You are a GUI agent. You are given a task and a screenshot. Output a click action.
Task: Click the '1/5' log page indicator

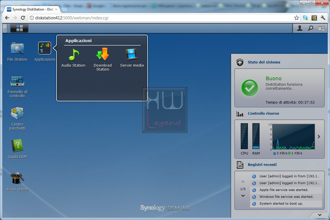(x=243, y=189)
